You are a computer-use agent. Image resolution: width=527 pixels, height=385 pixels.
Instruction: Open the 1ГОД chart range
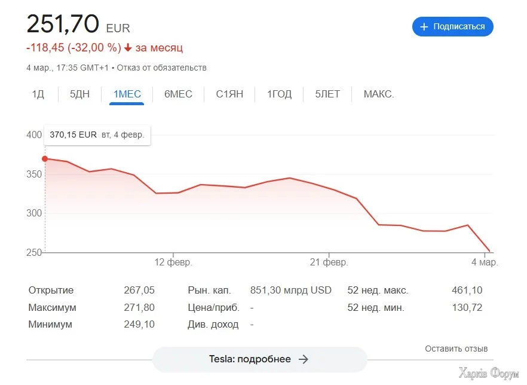click(x=279, y=94)
